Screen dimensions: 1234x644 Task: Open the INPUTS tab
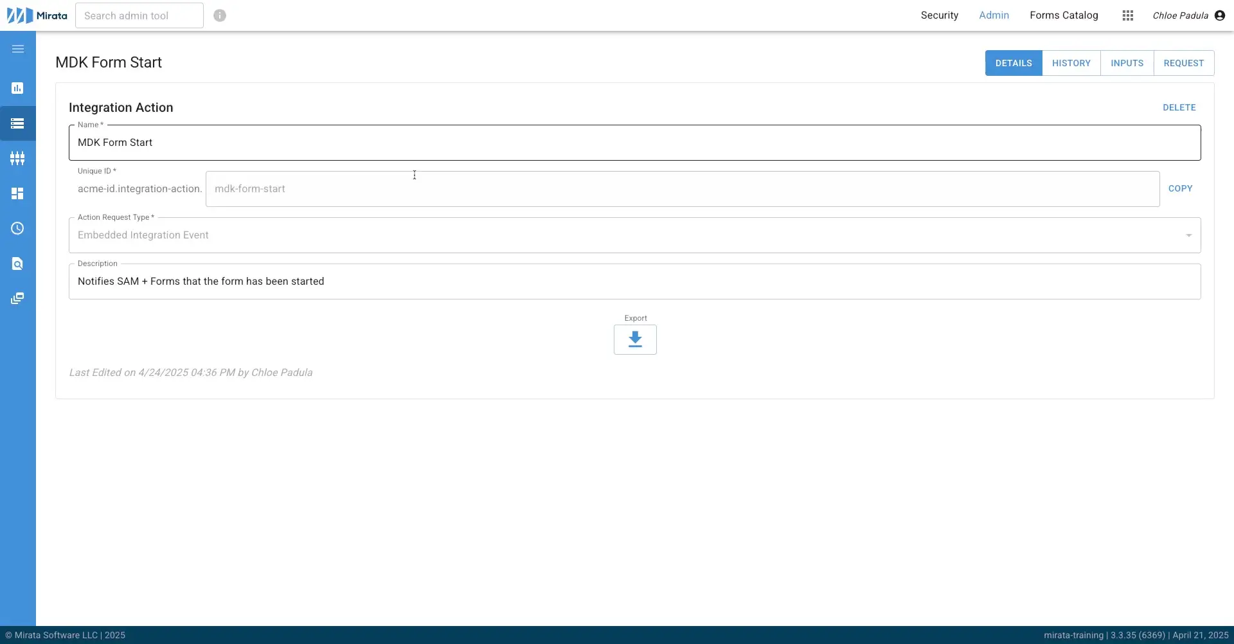(x=1127, y=62)
